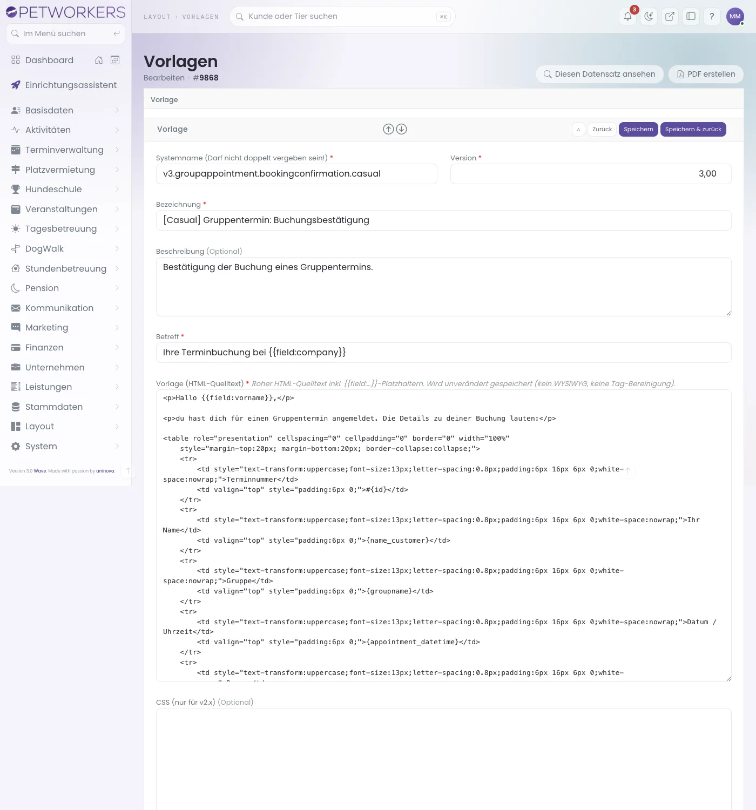Click the home icon next to Dashboard
This screenshot has height=810, width=756.
point(99,60)
